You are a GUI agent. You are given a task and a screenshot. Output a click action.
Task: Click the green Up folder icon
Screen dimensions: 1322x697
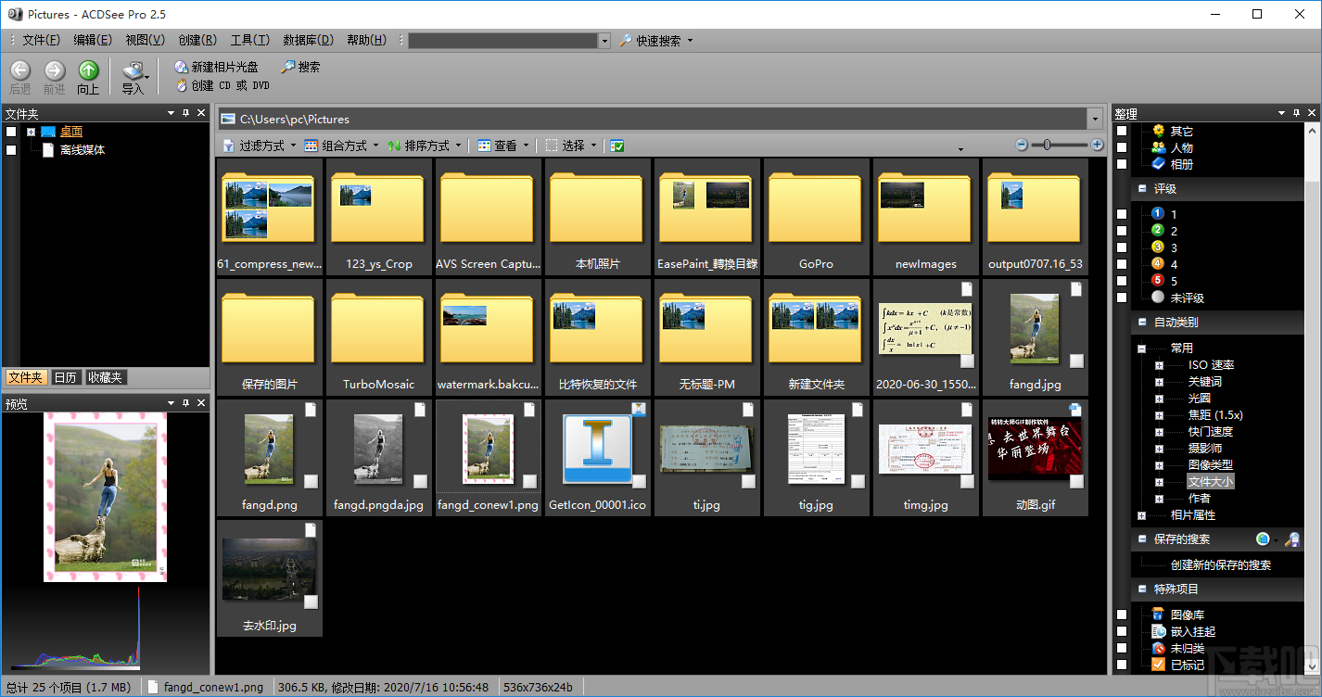click(x=88, y=70)
